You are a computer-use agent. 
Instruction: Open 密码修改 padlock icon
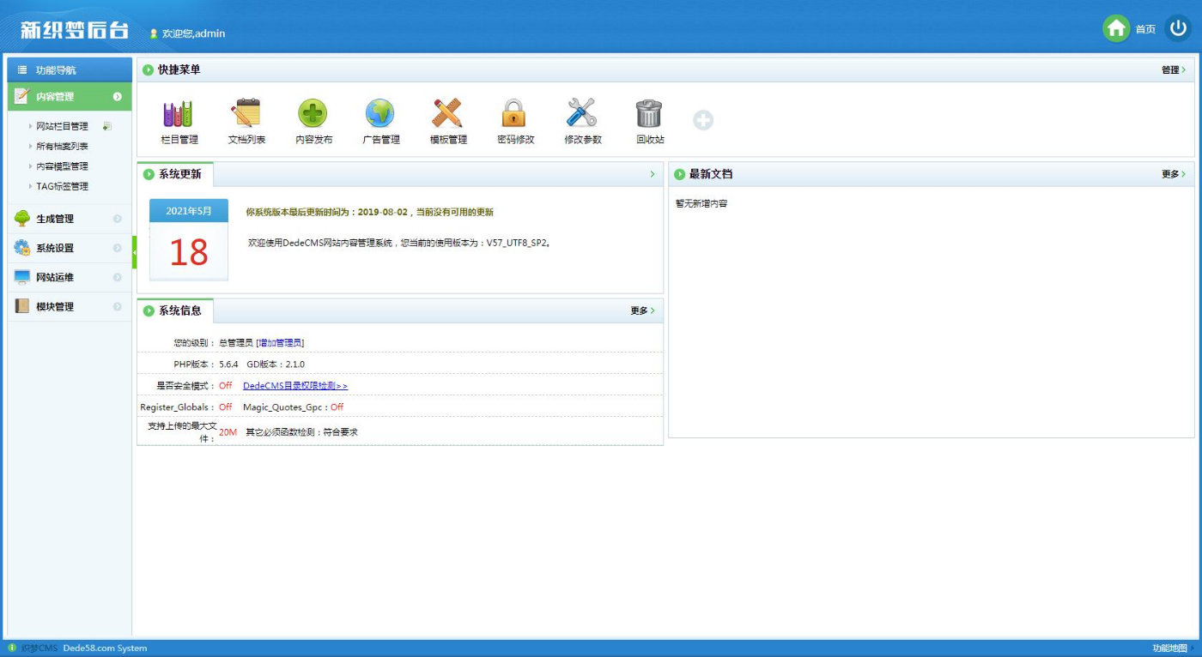coord(514,114)
